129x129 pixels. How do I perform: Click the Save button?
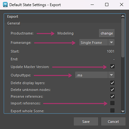86,122
